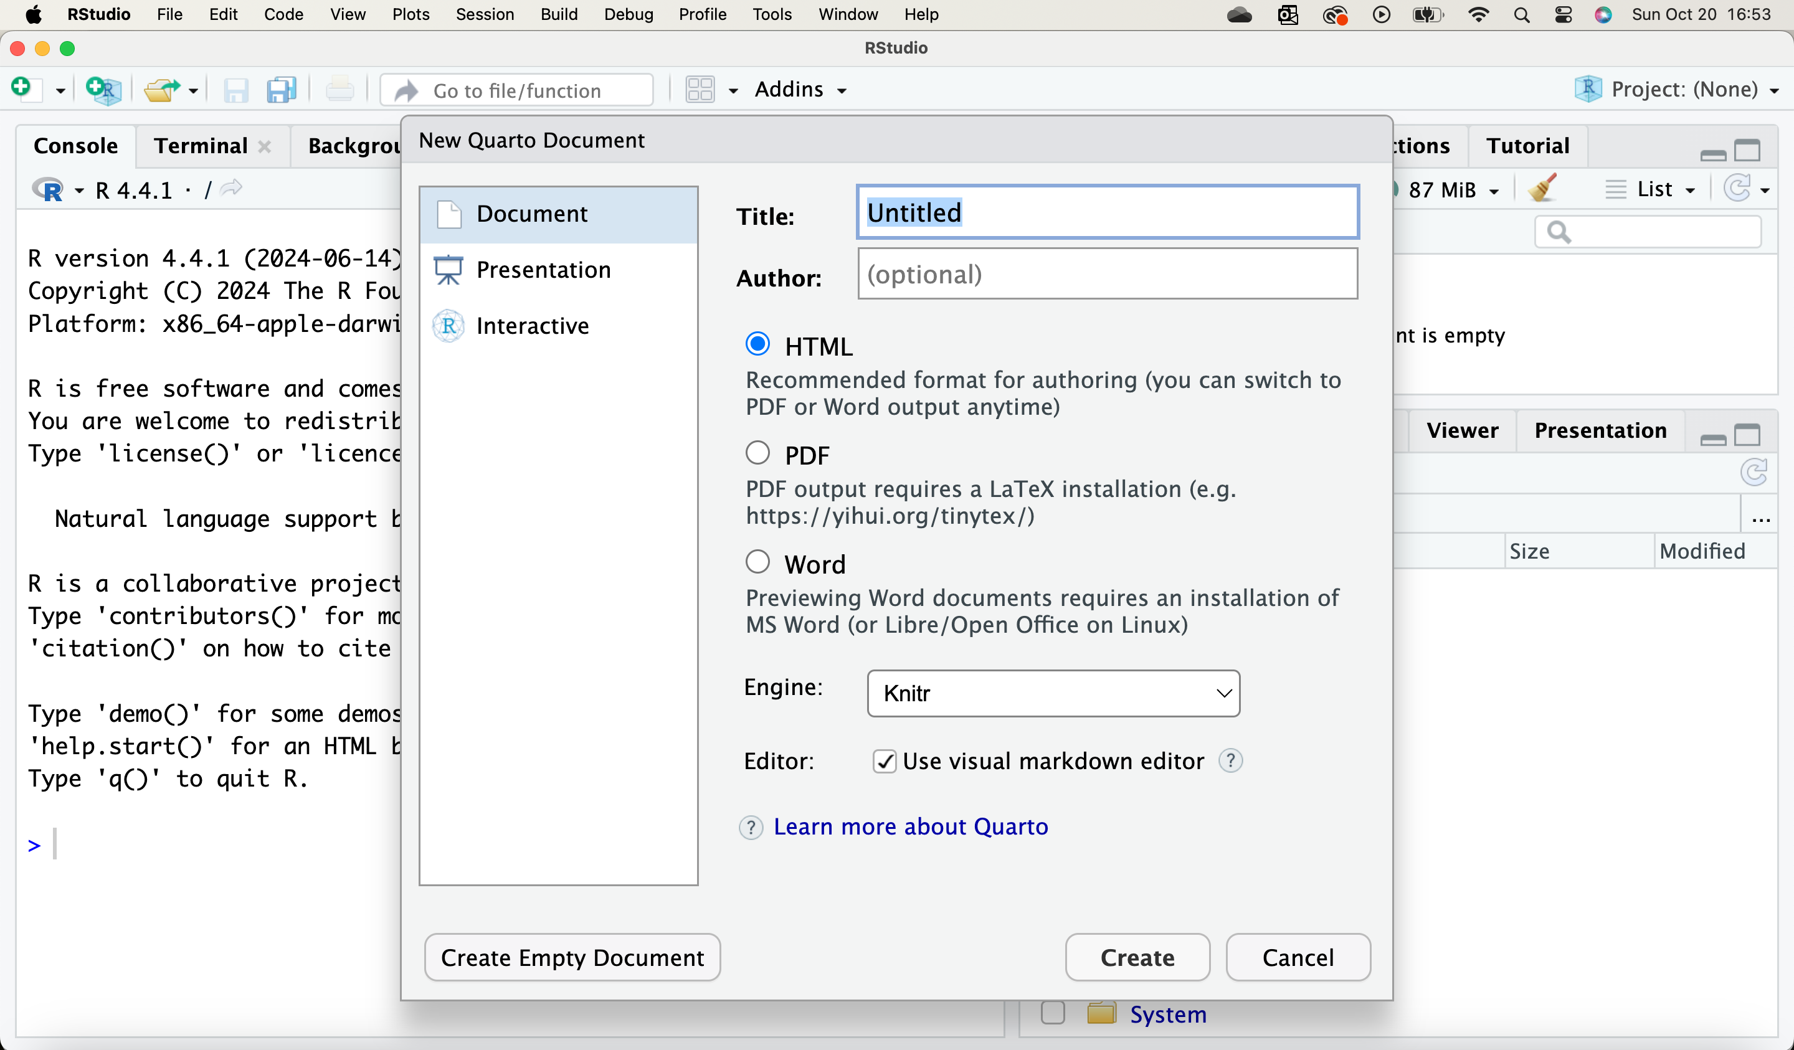Viewport: 1794px width, 1050px height.
Task: Open the New File dropdown arrow
Action: (60, 90)
